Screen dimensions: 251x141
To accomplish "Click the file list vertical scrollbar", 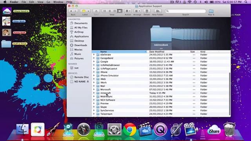I will (x=230, y=94).
